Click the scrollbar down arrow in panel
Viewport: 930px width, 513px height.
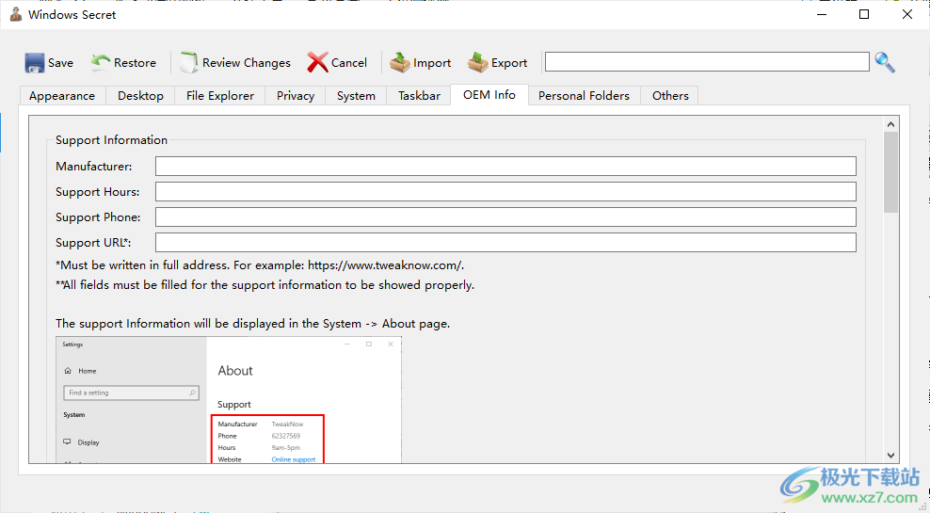(x=890, y=456)
